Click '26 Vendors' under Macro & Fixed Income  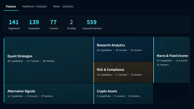pyautogui.click(x=162, y=65)
